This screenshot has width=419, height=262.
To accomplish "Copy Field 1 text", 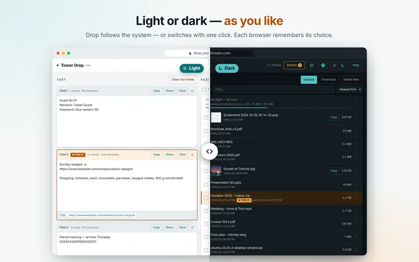I will (x=157, y=91).
